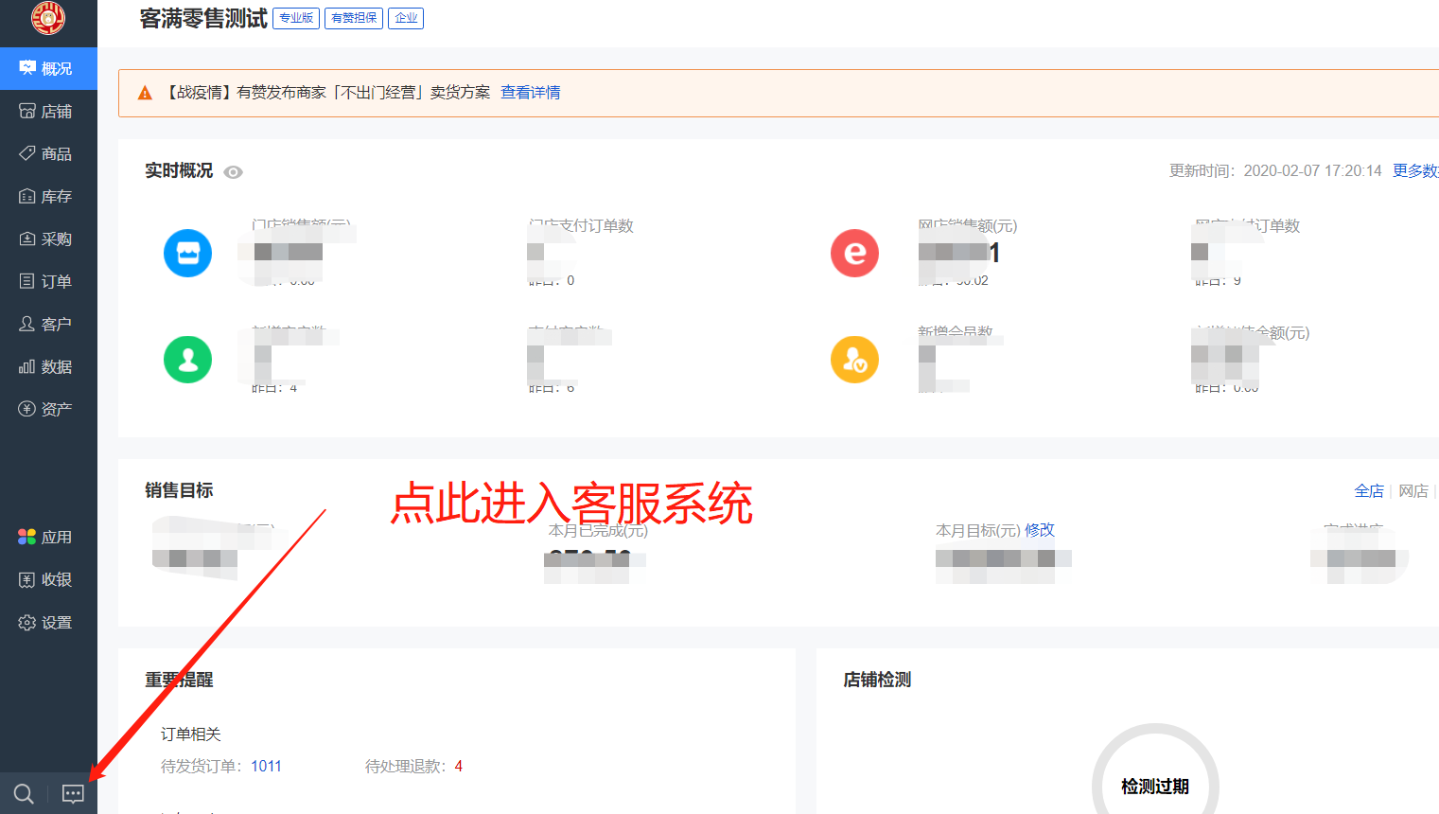
Task: Open 收银 cashier section
Action: pyautogui.click(x=48, y=579)
